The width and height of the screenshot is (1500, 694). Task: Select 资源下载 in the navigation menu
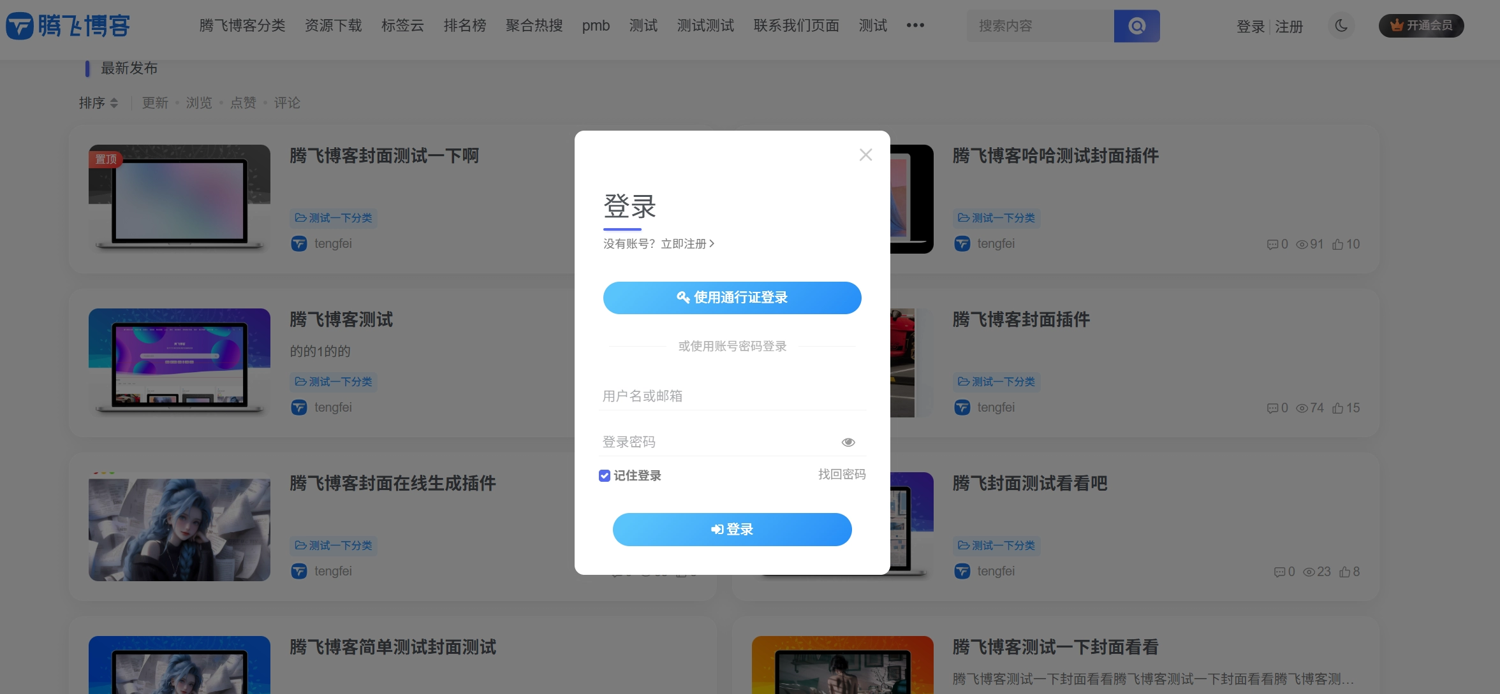[x=333, y=25]
